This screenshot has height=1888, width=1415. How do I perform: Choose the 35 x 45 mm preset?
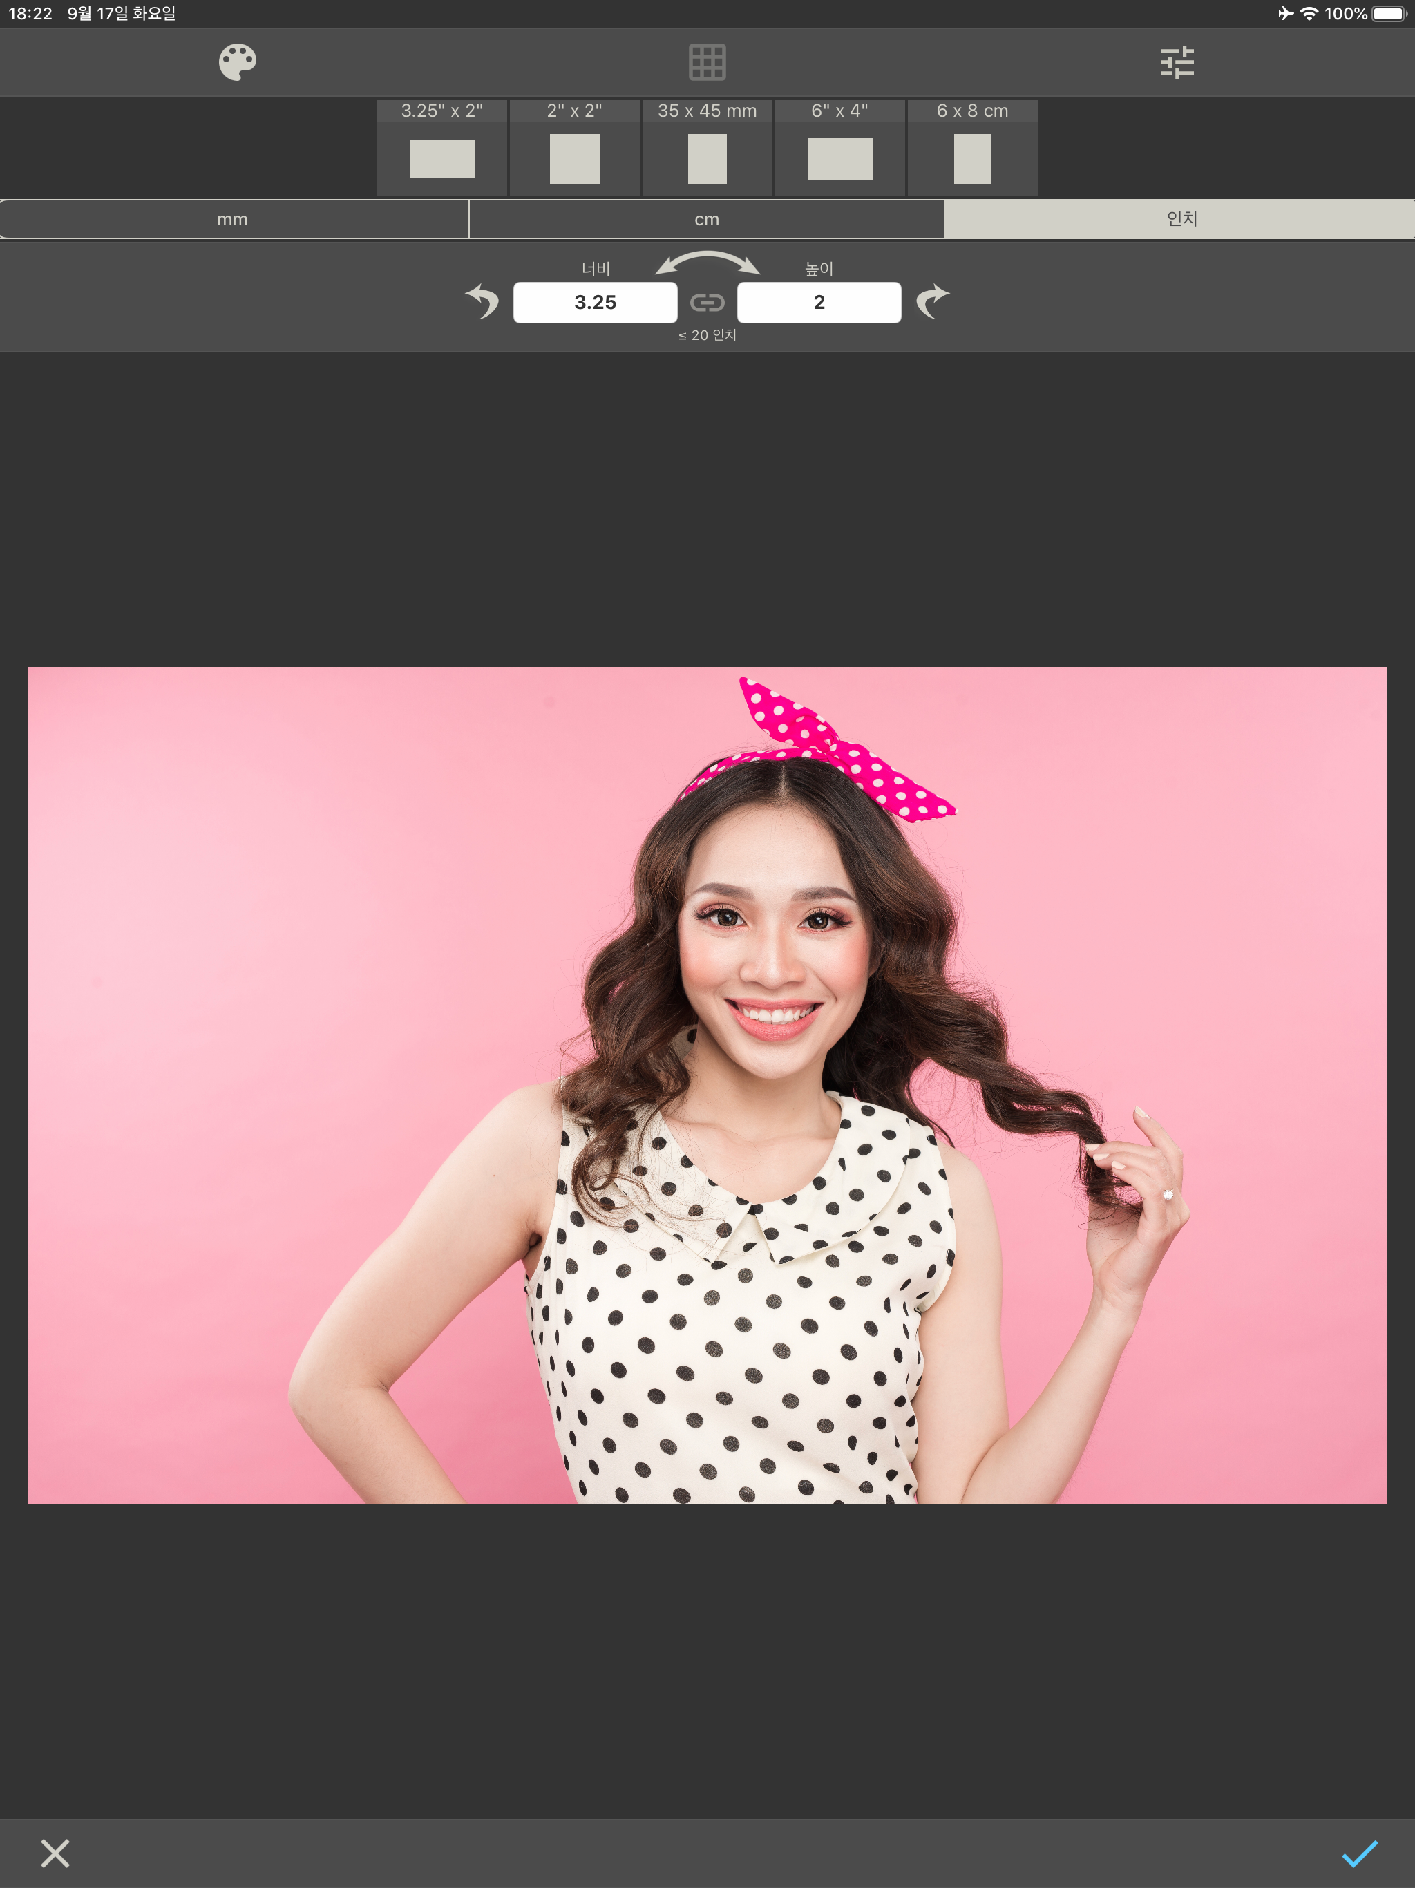pyautogui.click(x=707, y=148)
